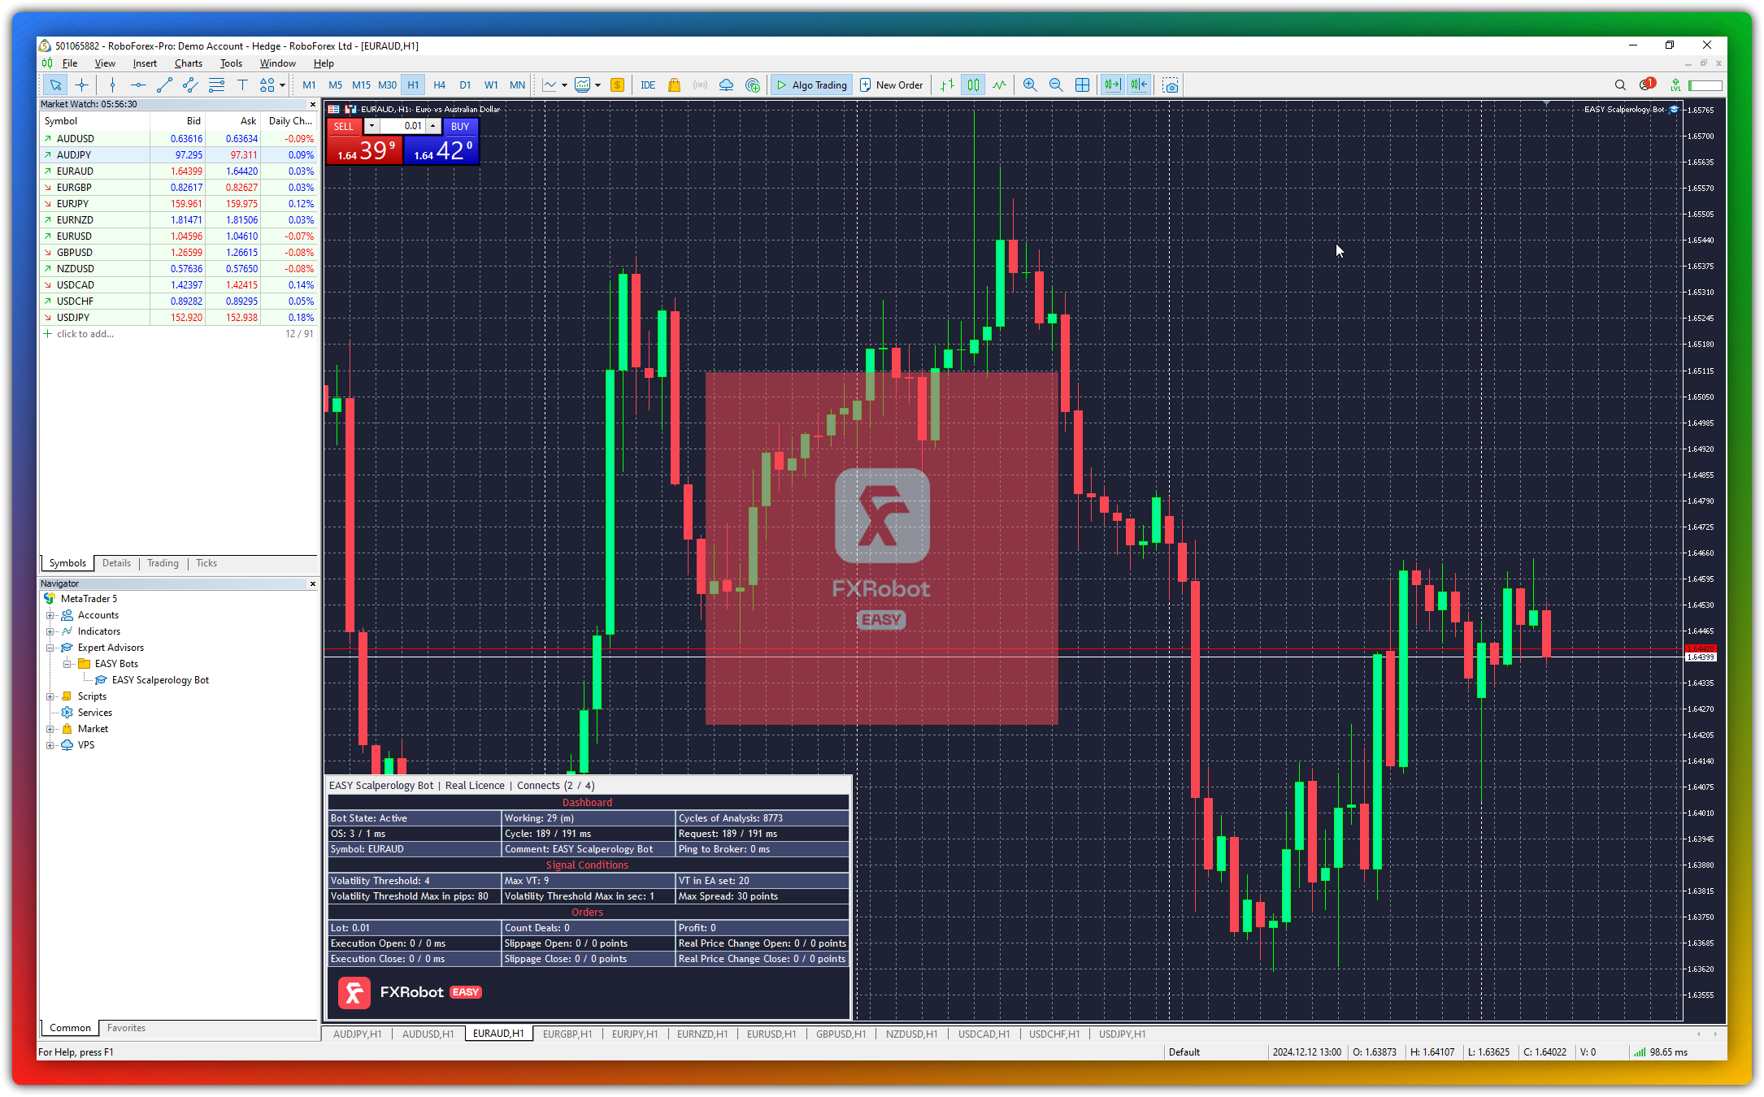
Task: Switch to the AUDUSD,H1 chart tab
Action: 428,1034
